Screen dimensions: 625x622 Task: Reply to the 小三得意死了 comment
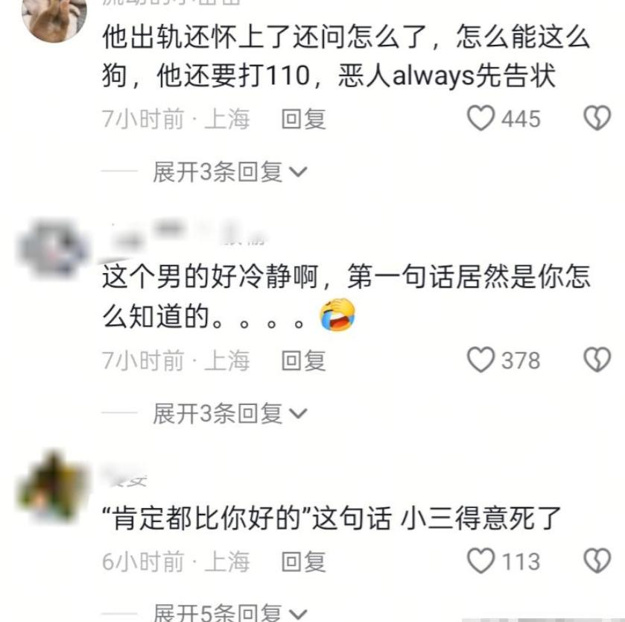[x=303, y=562]
